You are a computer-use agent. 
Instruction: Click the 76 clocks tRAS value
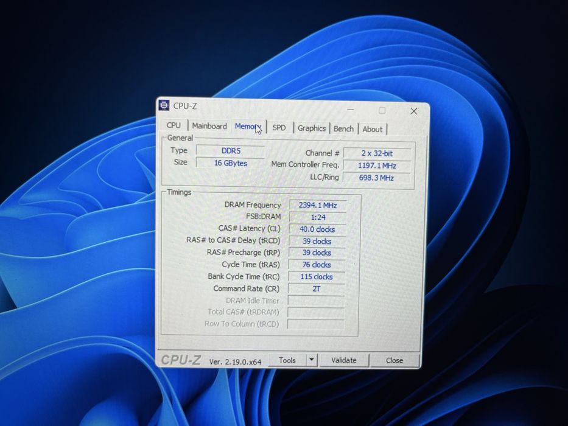(317, 265)
